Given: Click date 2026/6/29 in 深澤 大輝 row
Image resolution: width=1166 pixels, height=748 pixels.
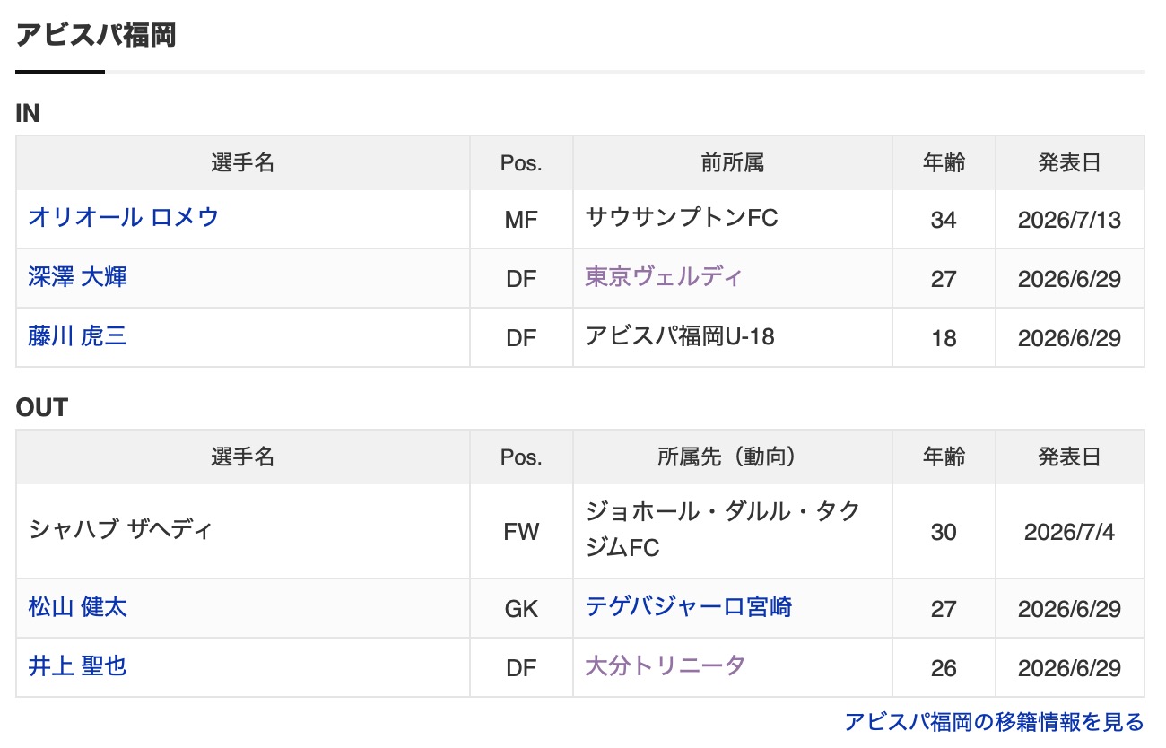Looking at the screenshot, I should coord(1070,279).
